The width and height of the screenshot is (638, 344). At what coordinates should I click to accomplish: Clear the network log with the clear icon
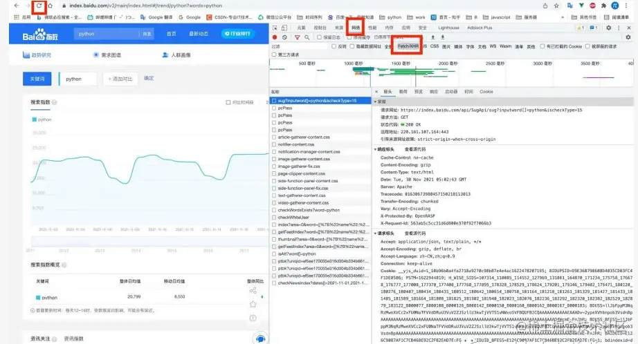point(284,37)
